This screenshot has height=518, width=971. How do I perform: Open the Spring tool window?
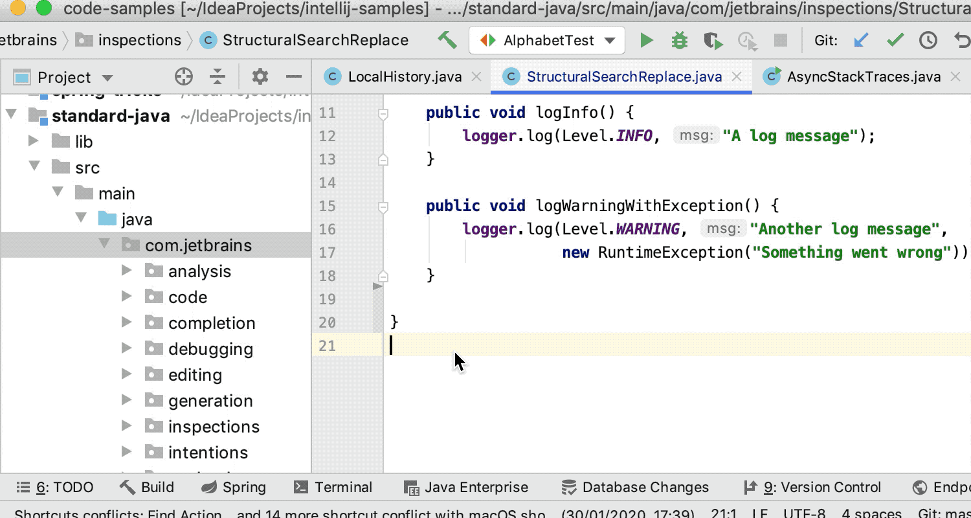coord(234,488)
